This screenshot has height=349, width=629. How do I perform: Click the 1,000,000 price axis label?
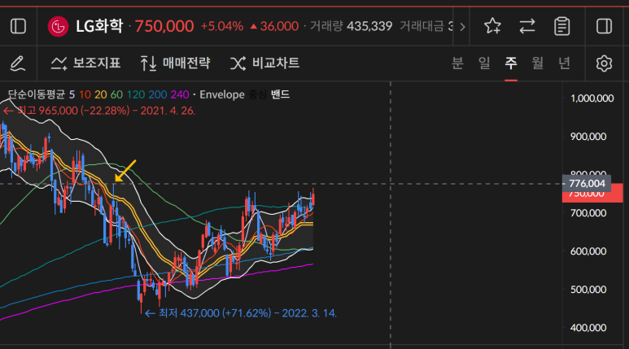click(x=592, y=98)
